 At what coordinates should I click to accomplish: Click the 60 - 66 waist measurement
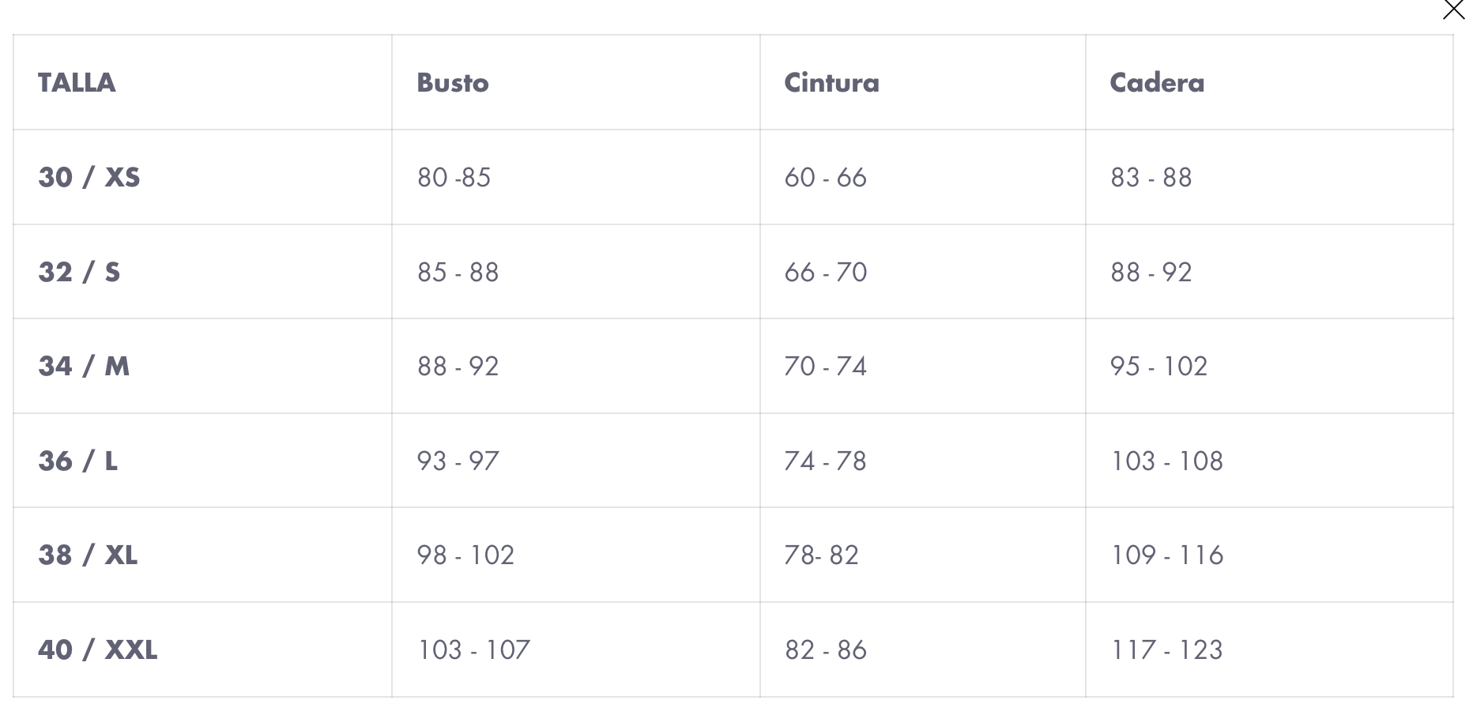point(826,177)
